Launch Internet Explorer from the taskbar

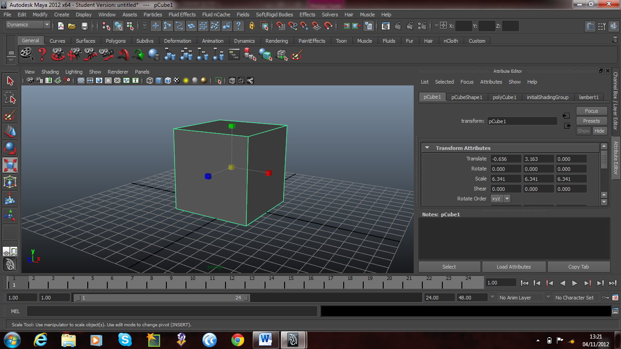(40, 339)
